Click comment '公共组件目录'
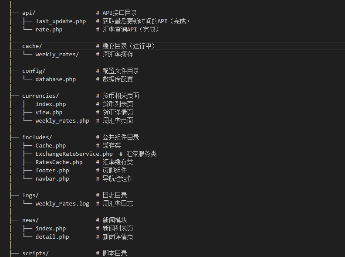 pyautogui.click(x=121, y=137)
